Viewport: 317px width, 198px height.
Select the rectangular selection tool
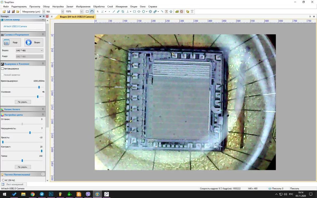87,12
